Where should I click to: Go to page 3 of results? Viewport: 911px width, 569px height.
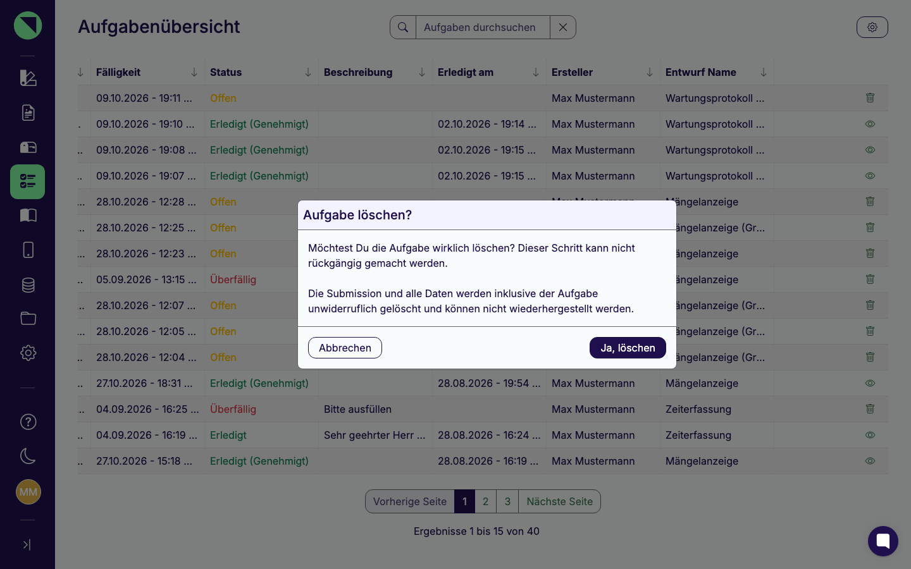coord(507,501)
